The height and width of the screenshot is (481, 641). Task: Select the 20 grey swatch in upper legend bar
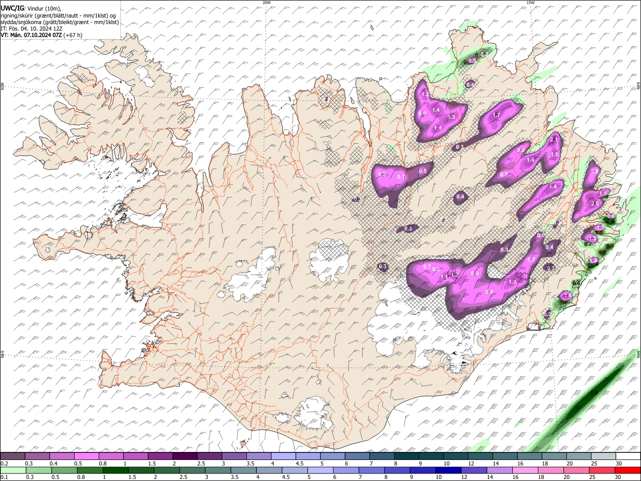coord(579,456)
